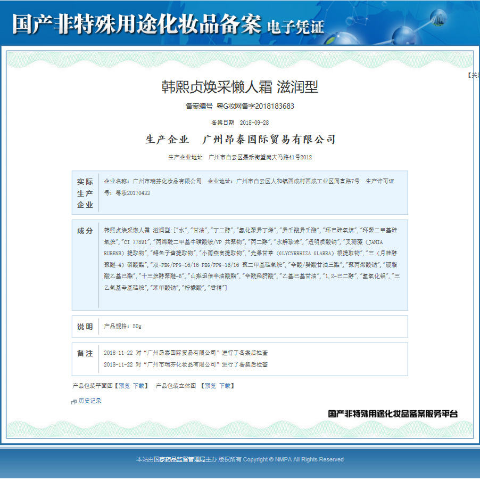Download the 产品包装平面图 file
Screen dimensions: 480x479
pyautogui.click(x=139, y=386)
